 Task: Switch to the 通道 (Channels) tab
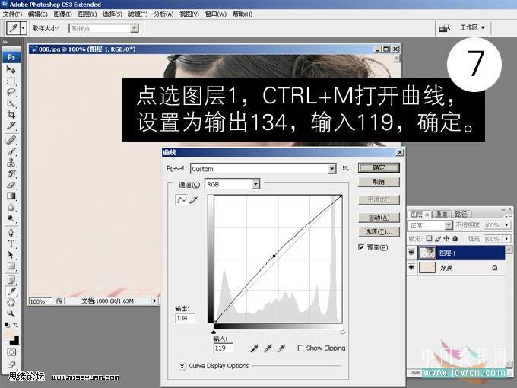point(442,215)
